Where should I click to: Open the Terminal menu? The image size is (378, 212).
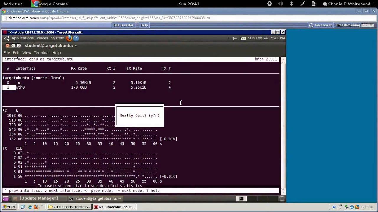pyautogui.click(x=41, y=53)
